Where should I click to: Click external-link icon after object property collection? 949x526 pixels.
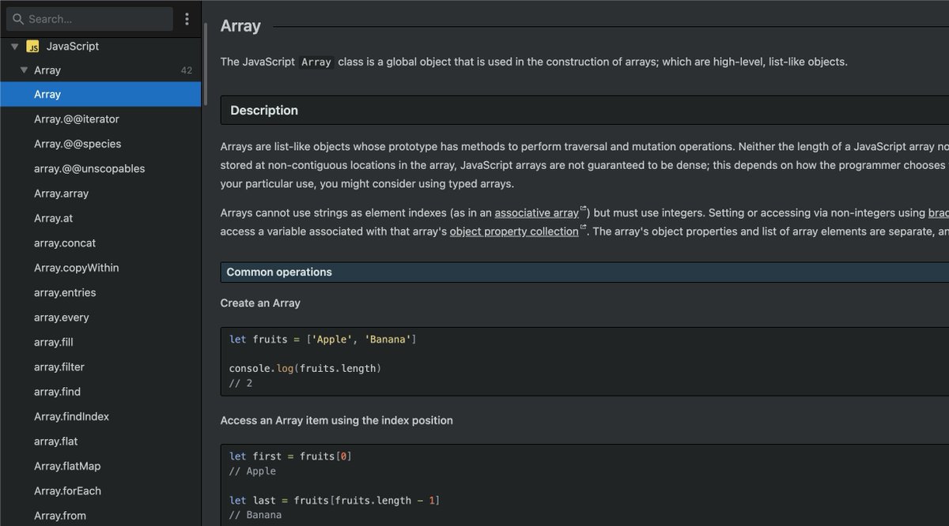coord(584,228)
